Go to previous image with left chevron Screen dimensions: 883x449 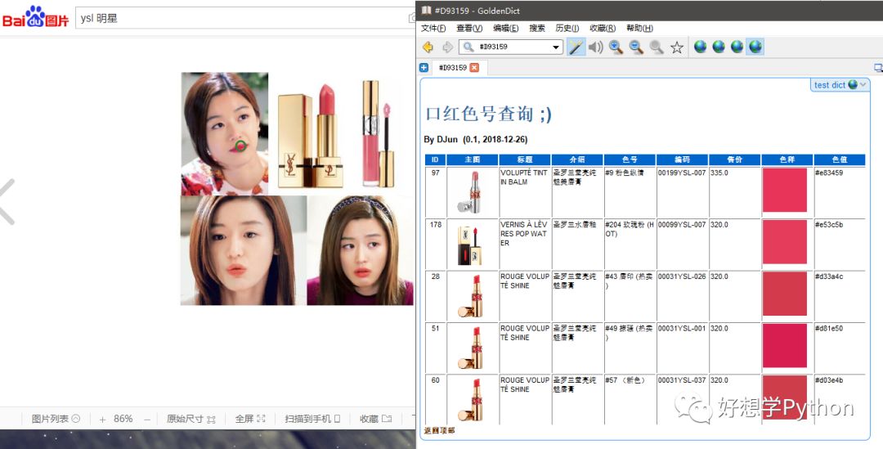point(7,202)
